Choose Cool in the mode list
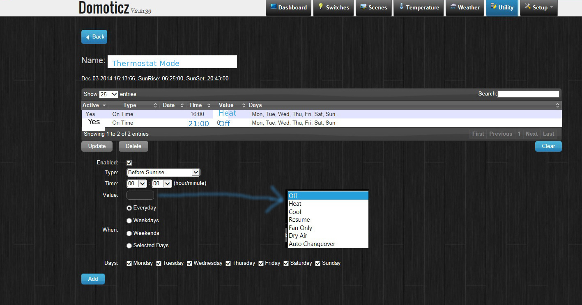Image resolution: width=582 pixels, height=305 pixels. (328, 212)
